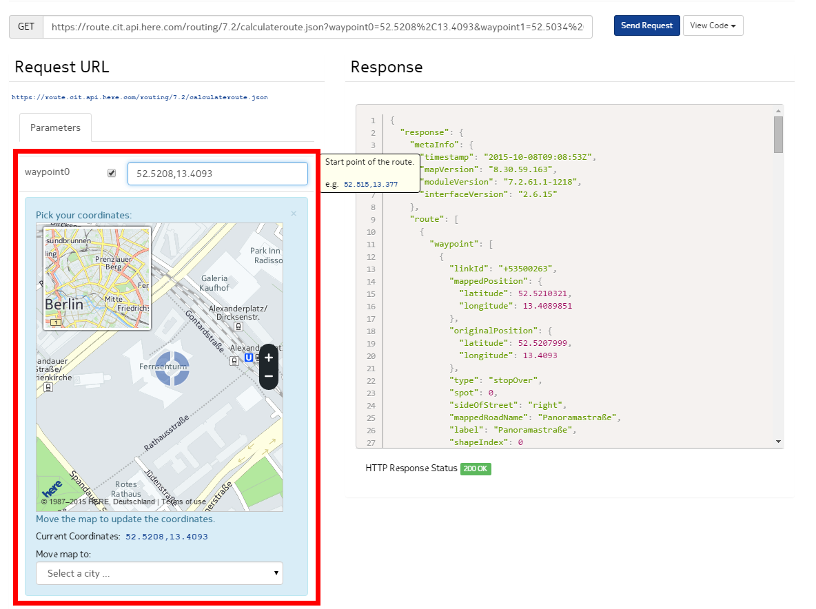
Task: Open the calculateroute.json request URL link
Action: (x=140, y=97)
